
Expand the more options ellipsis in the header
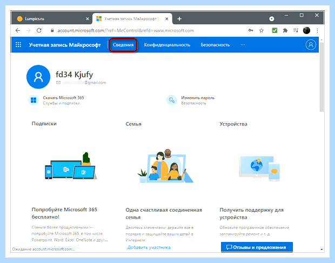[243, 45]
